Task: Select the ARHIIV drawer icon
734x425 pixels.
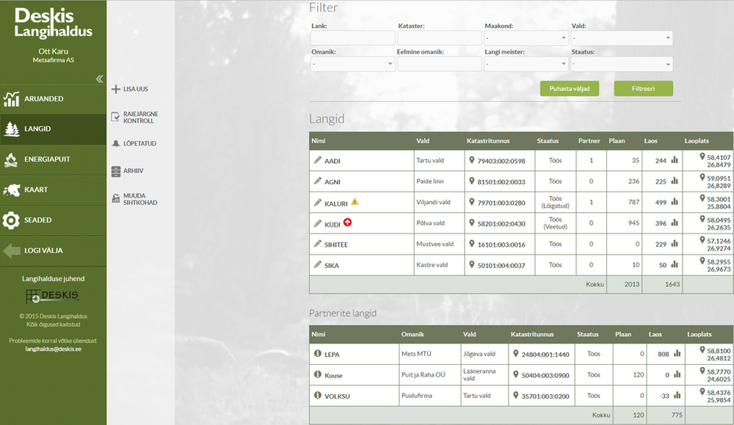Action: tap(116, 170)
